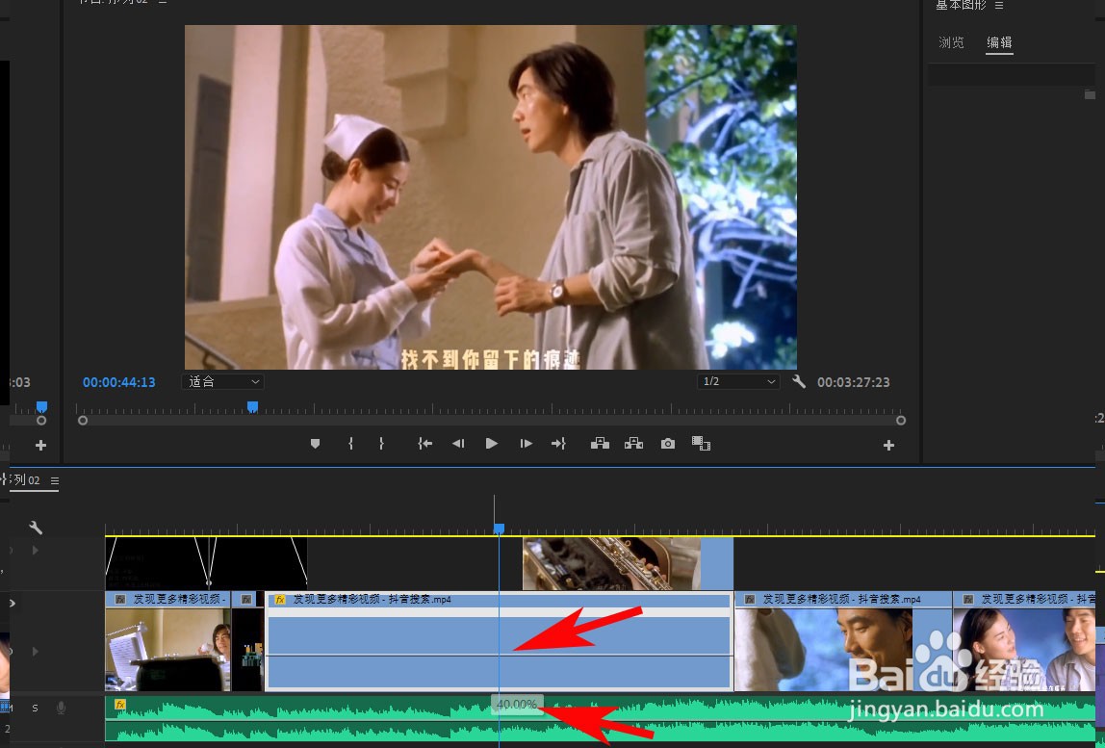Screen dimensions: 1105x748
Task: Toggle the Comparison View button
Action: (x=701, y=444)
